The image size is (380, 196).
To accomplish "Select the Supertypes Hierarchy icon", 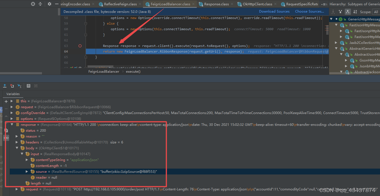I will click(x=340, y=12).
